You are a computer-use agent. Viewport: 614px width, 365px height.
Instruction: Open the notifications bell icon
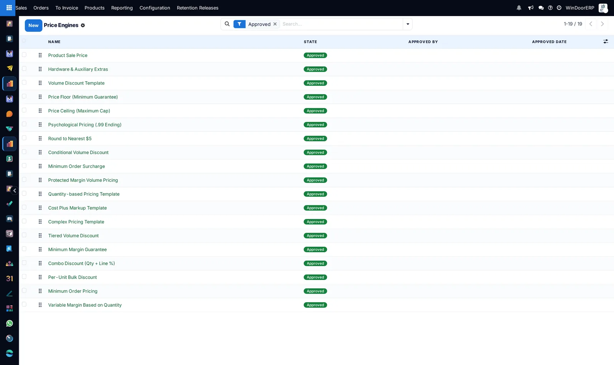(519, 8)
